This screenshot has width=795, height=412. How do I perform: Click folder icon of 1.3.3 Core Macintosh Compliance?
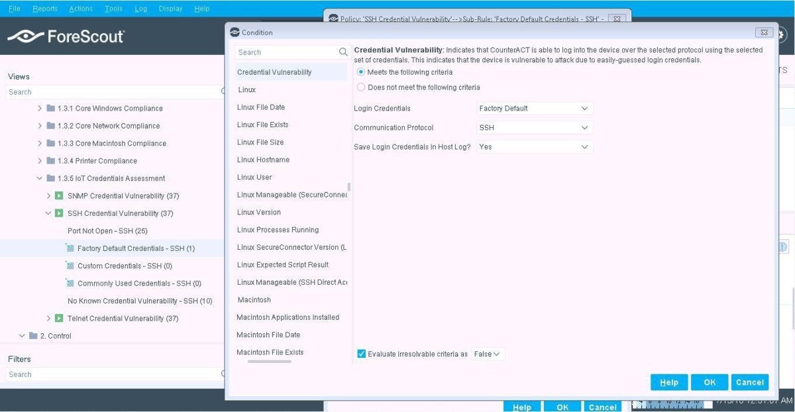click(x=51, y=143)
